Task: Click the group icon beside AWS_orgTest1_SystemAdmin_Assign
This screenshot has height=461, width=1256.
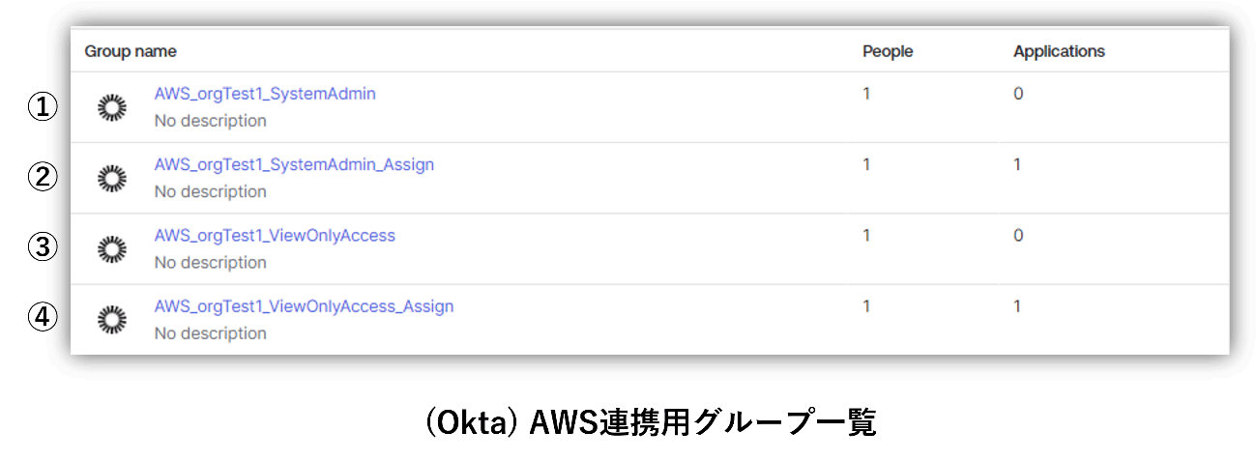Action: [113, 178]
